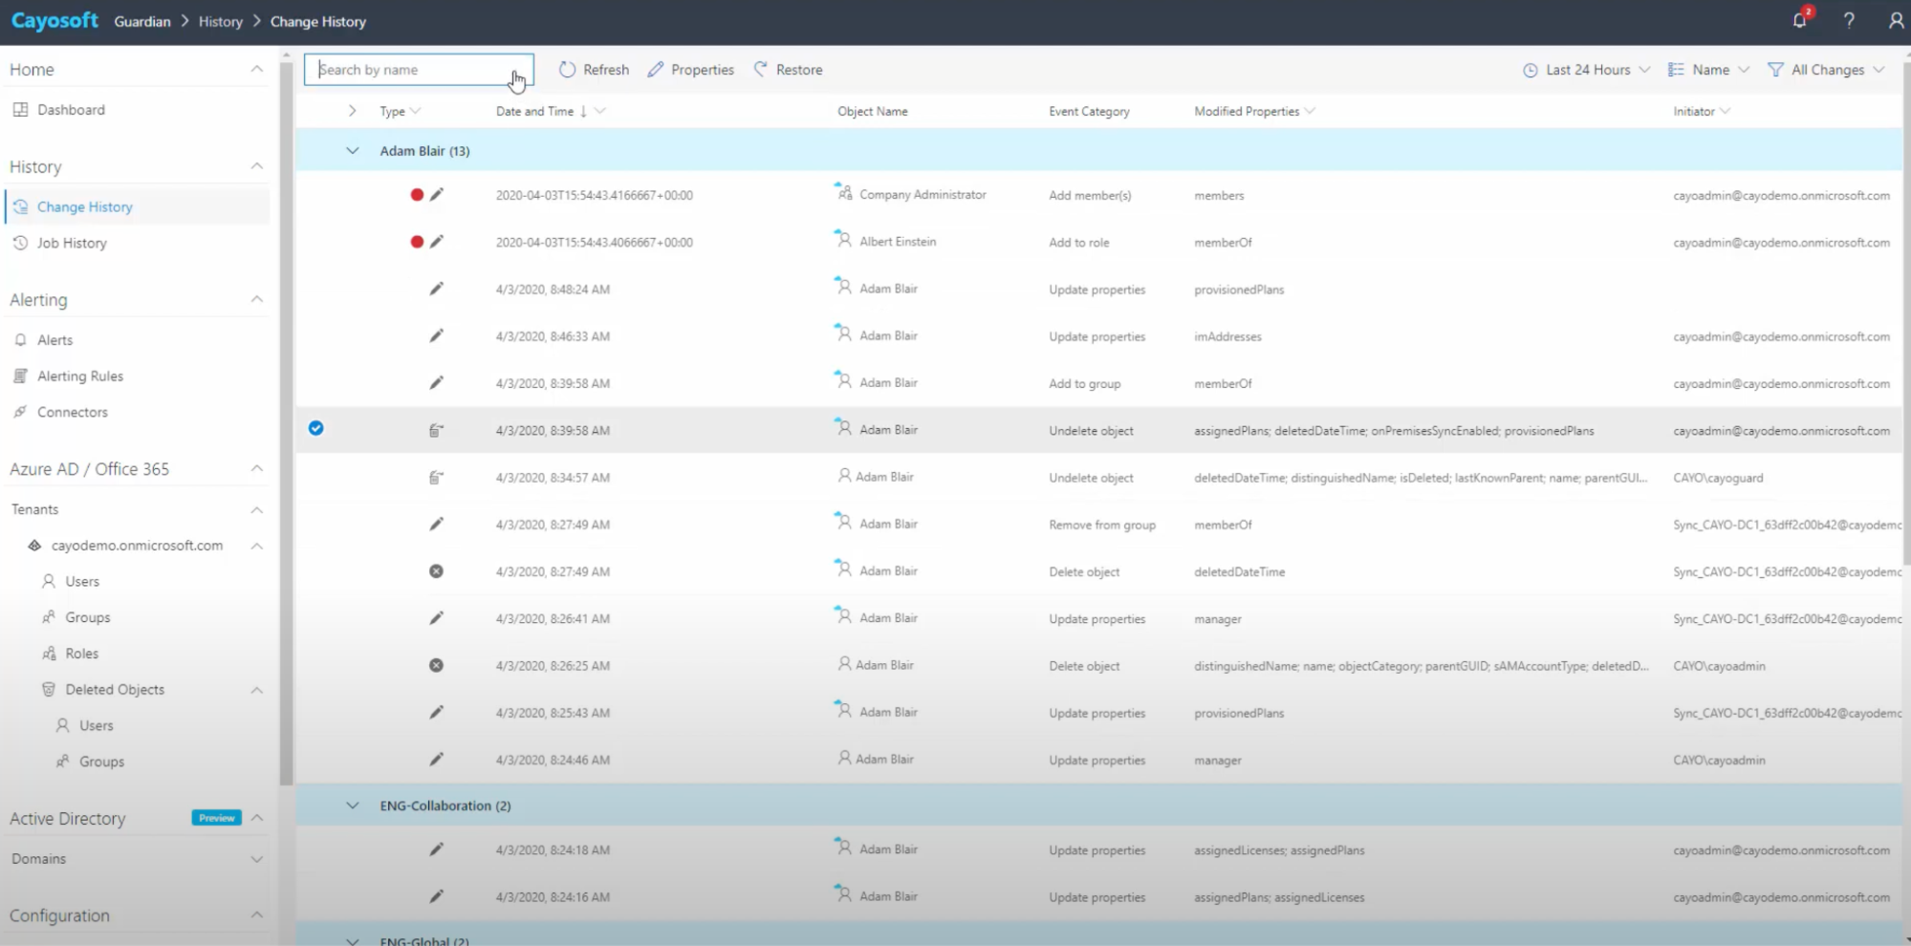This screenshot has width=1911, height=946.
Task: Open the user account profile icon
Action: 1896,20
